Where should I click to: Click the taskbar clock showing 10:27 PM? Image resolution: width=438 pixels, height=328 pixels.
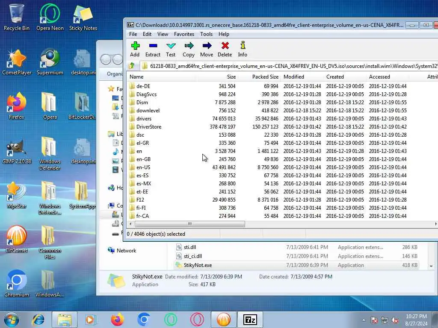416,320
